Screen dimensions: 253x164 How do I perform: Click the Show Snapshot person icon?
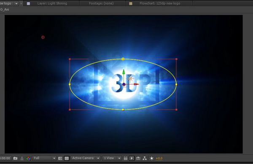(22, 159)
